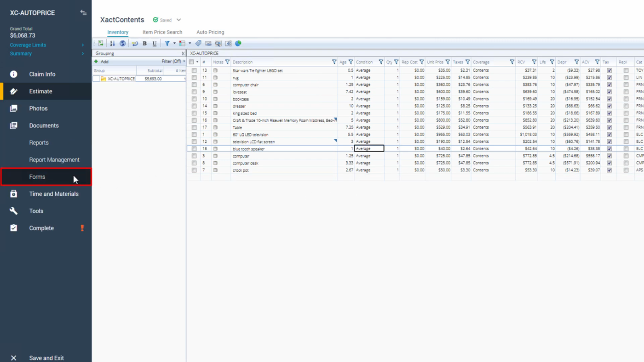
Task: Click the Unit Price $955.00 cell
Action: click(x=438, y=135)
